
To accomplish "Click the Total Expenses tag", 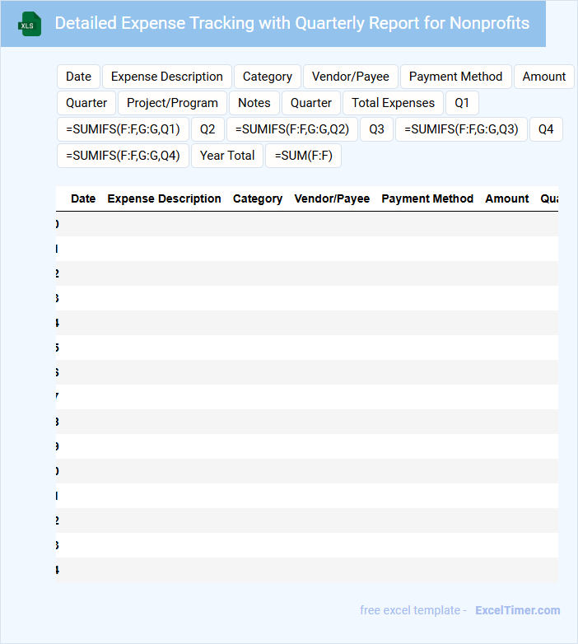I will coord(393,103).
